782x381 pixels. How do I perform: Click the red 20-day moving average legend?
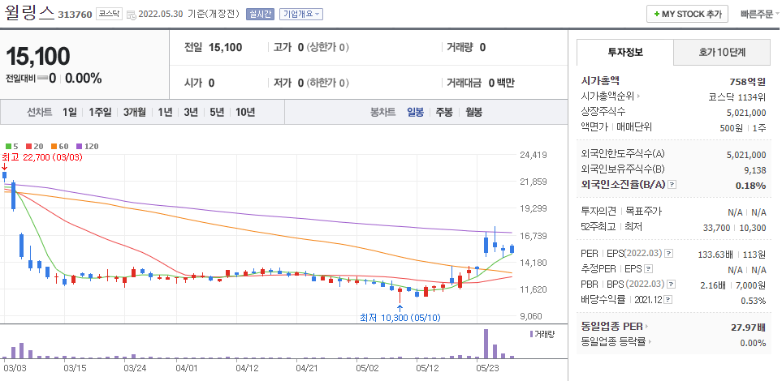click(34, 147)
